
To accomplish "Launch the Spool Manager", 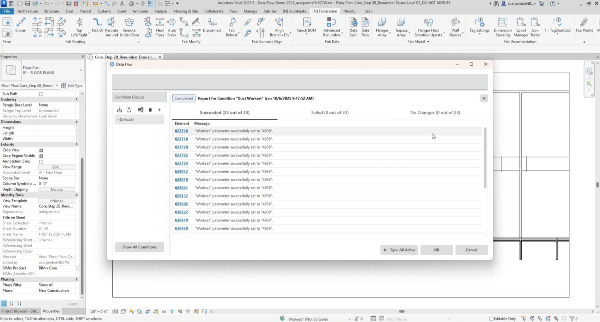I will click(x=521, y=27).
